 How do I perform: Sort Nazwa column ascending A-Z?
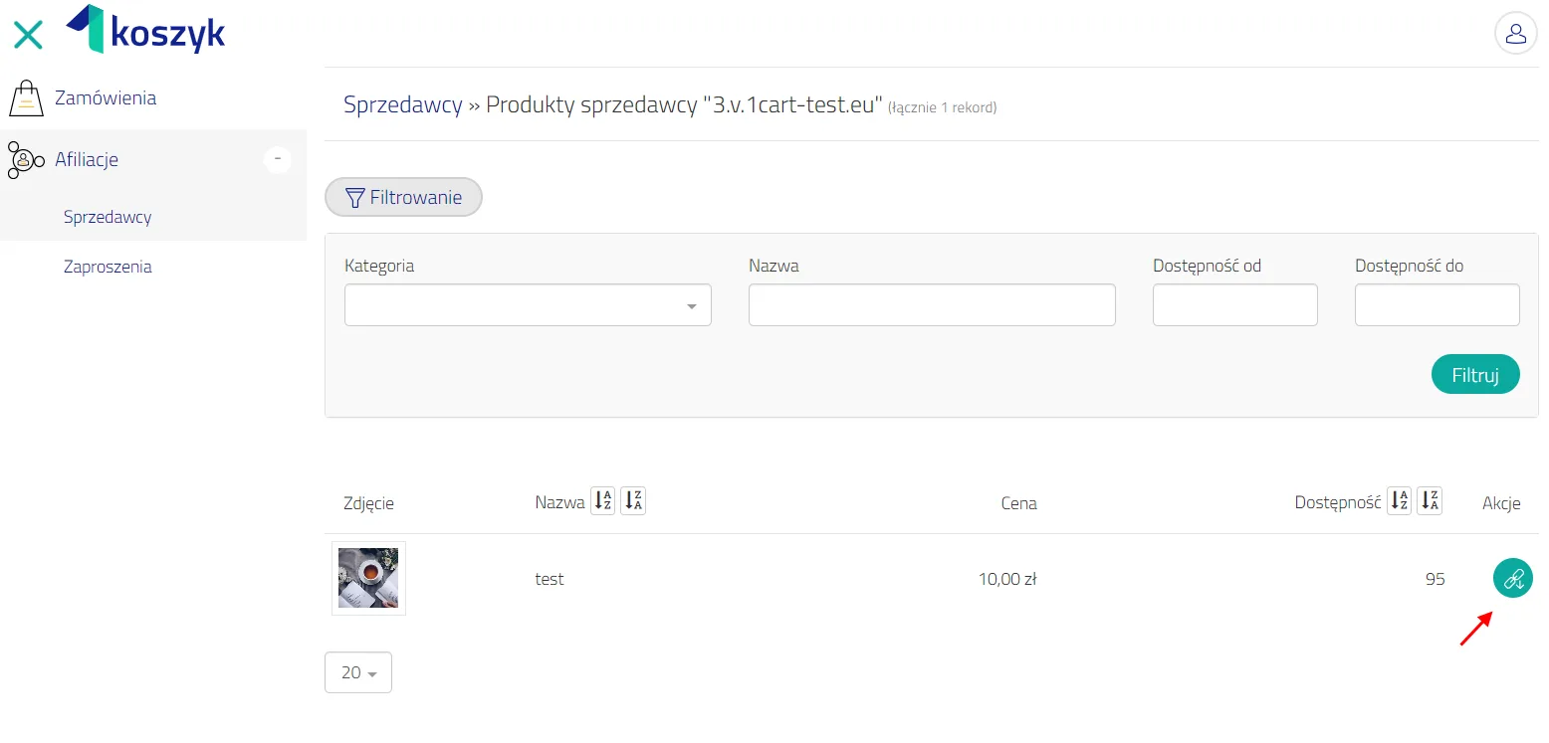click(x=602, y=500)
